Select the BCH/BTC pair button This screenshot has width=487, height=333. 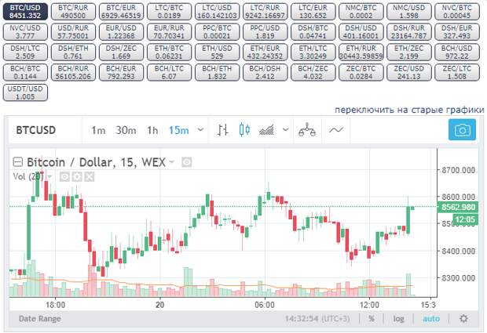[25, 73]
